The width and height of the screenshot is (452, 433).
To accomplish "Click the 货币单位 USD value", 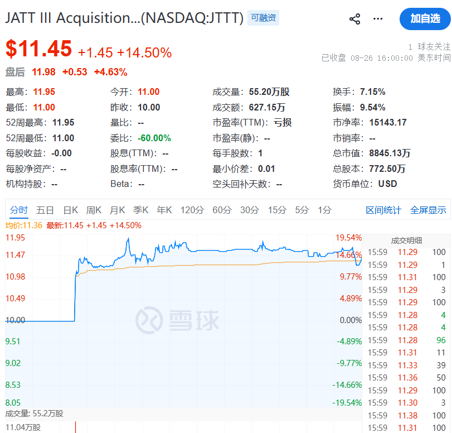I will click(x=387, y=184).
